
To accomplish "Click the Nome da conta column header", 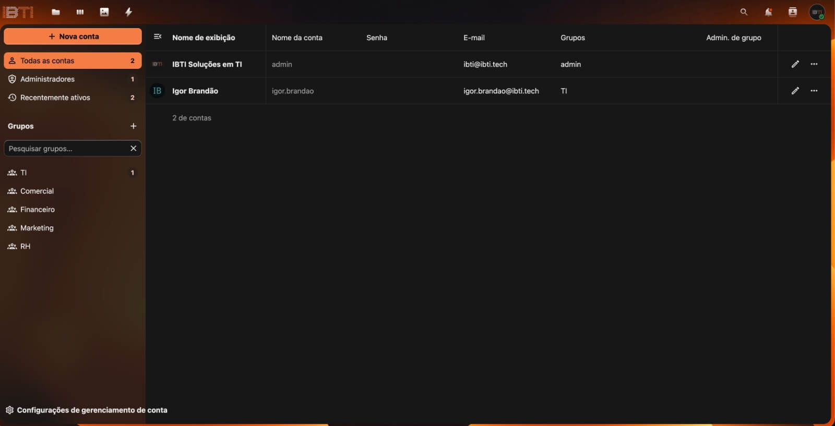I will [297, 38].
